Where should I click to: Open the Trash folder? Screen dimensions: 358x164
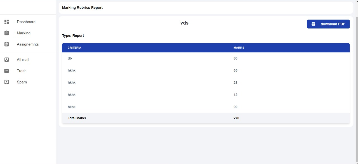22,71
